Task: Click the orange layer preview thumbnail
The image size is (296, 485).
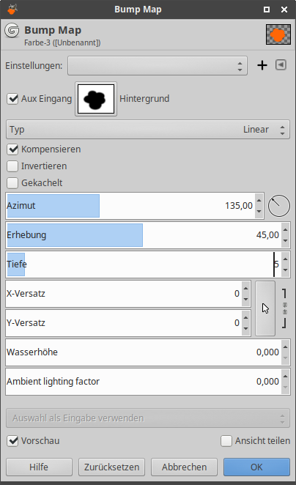Action: [x=278, y=34]
